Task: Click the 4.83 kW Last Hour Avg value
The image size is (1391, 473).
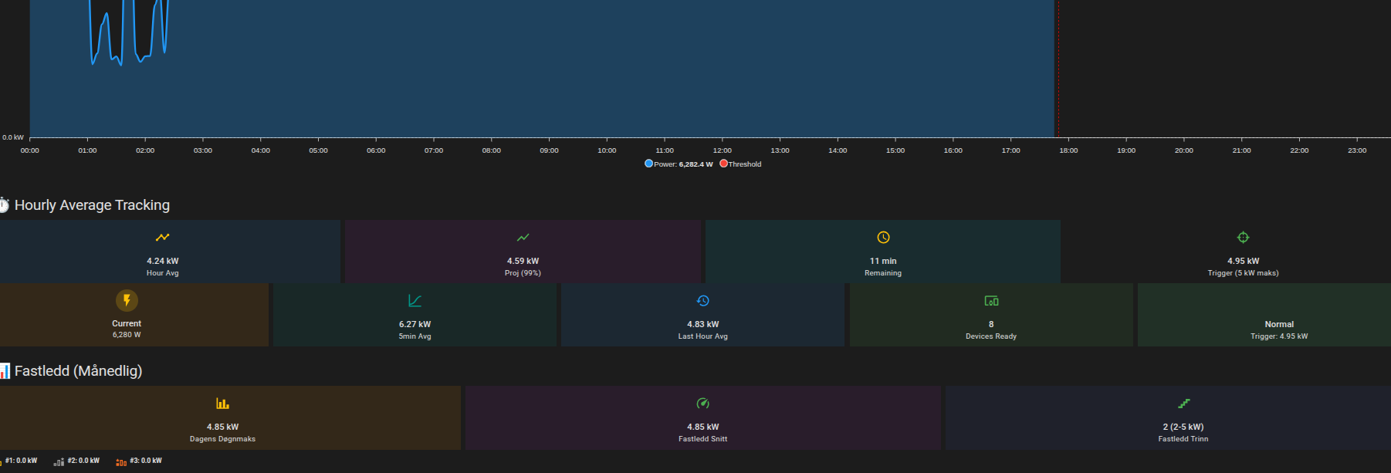Action: pos(702,324)
